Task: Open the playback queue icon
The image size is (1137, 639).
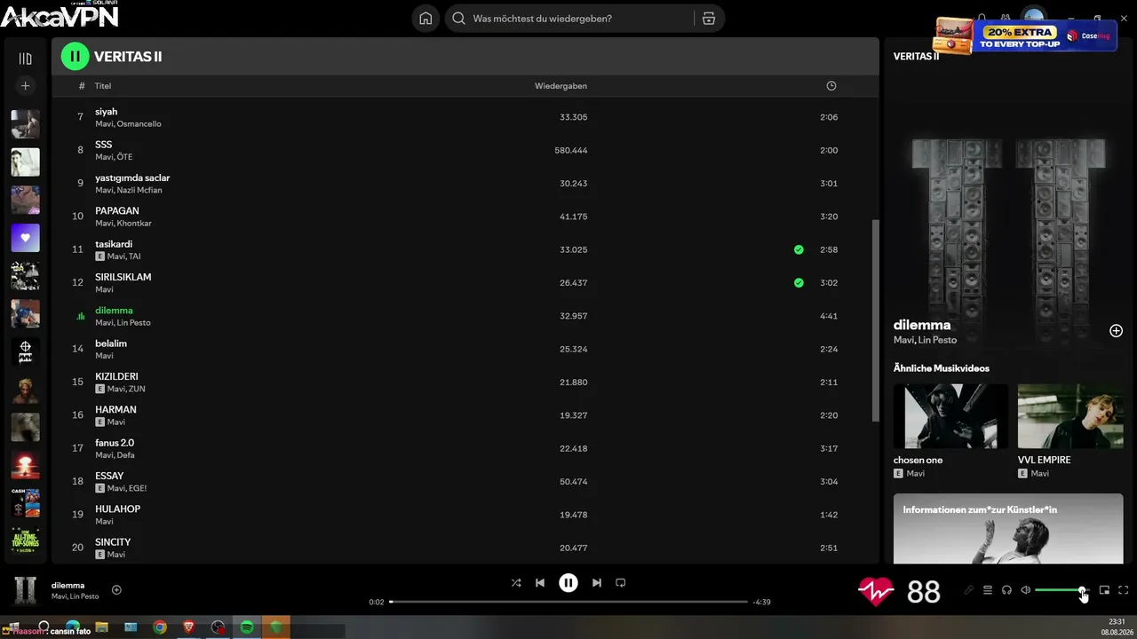Action: point(988,590)
